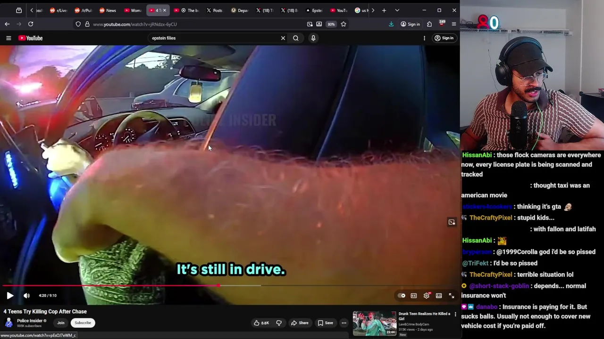The image size is (604, 339).
Task: Open the tab history workspace icon
Action: pyautogui.click(x=19, y=10)
